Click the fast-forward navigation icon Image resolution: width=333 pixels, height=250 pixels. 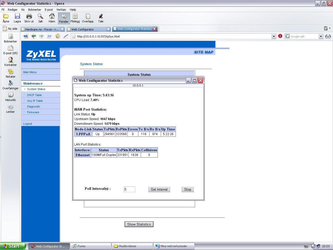tap(49, 36)
